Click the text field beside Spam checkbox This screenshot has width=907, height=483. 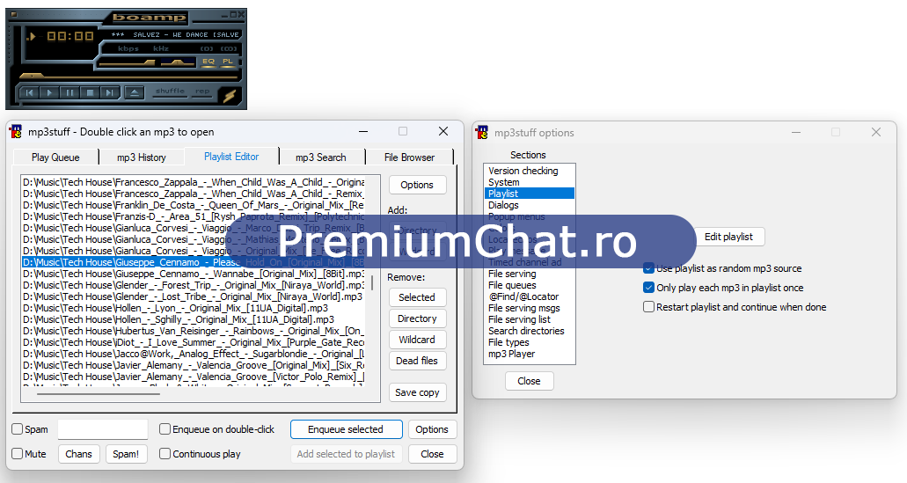click(102, 429)
